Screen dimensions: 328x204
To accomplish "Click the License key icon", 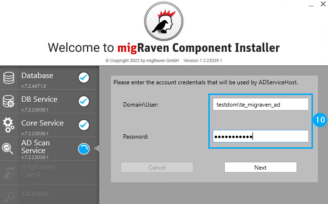I will pyautogui.click(x=8, y=197).
